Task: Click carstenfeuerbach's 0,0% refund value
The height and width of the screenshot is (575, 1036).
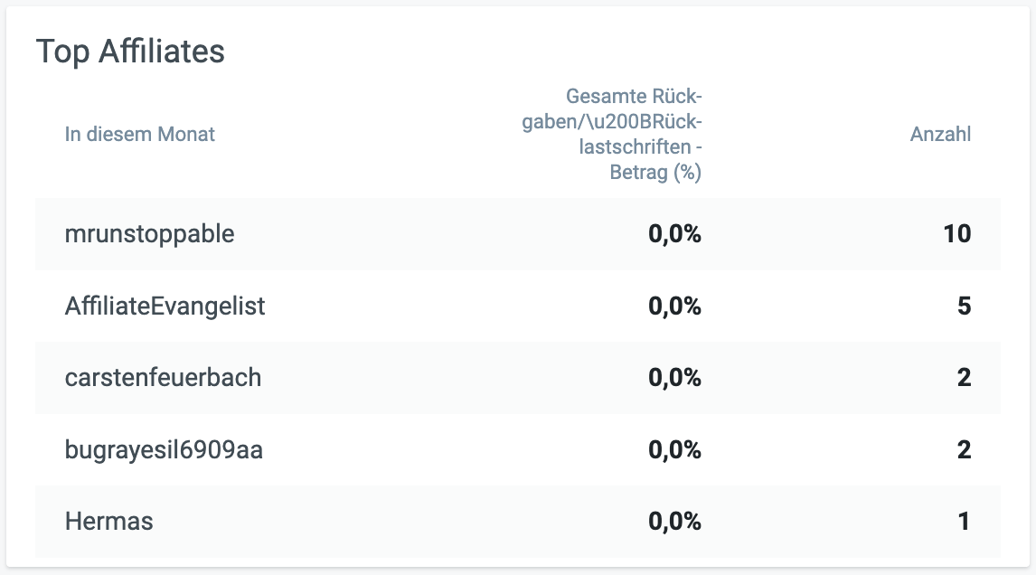Action: 674,377
